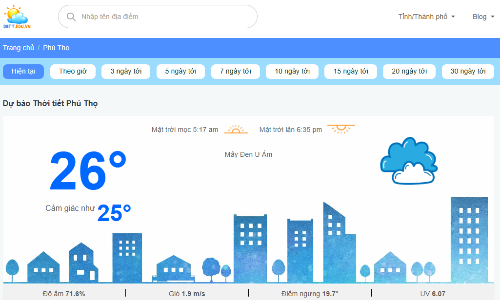Open the Tỉnh/Thành phố dropdown
Viewport: 500px width, 300px height.
426,17
